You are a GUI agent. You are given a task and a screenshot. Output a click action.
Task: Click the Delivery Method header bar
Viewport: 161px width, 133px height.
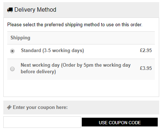[81, 10]
